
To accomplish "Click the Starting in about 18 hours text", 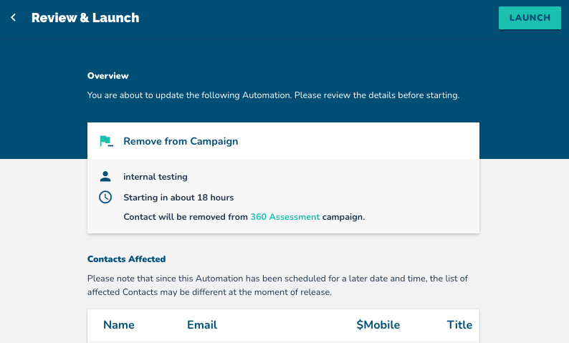I will [178, 197].
